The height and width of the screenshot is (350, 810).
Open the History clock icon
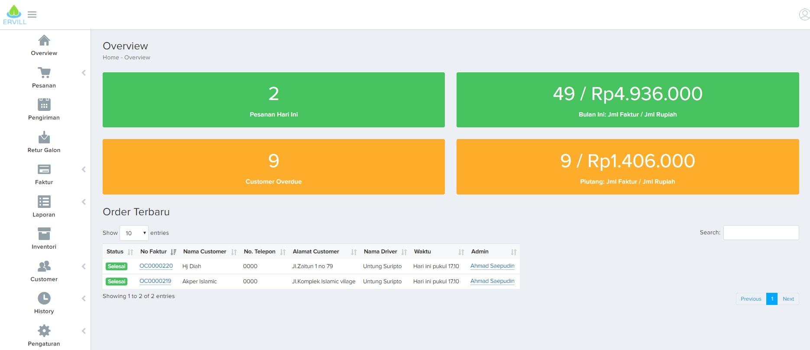point(44,298)
